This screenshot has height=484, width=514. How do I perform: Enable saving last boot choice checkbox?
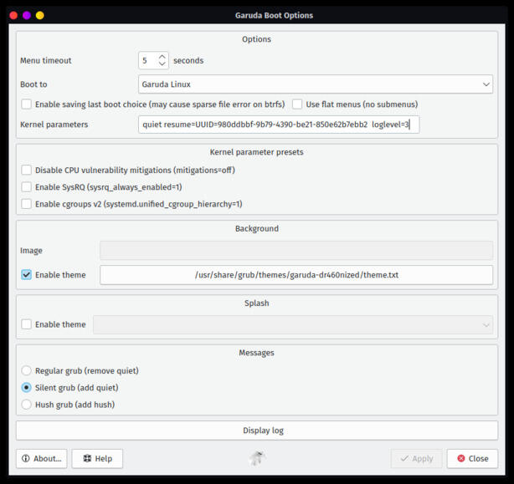coord(26,104)
